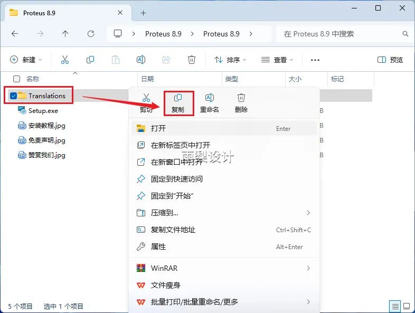415x313 pixels.
Task: Click the scissors Cut icon in toolbar
Action: click(x=65, y=60)
